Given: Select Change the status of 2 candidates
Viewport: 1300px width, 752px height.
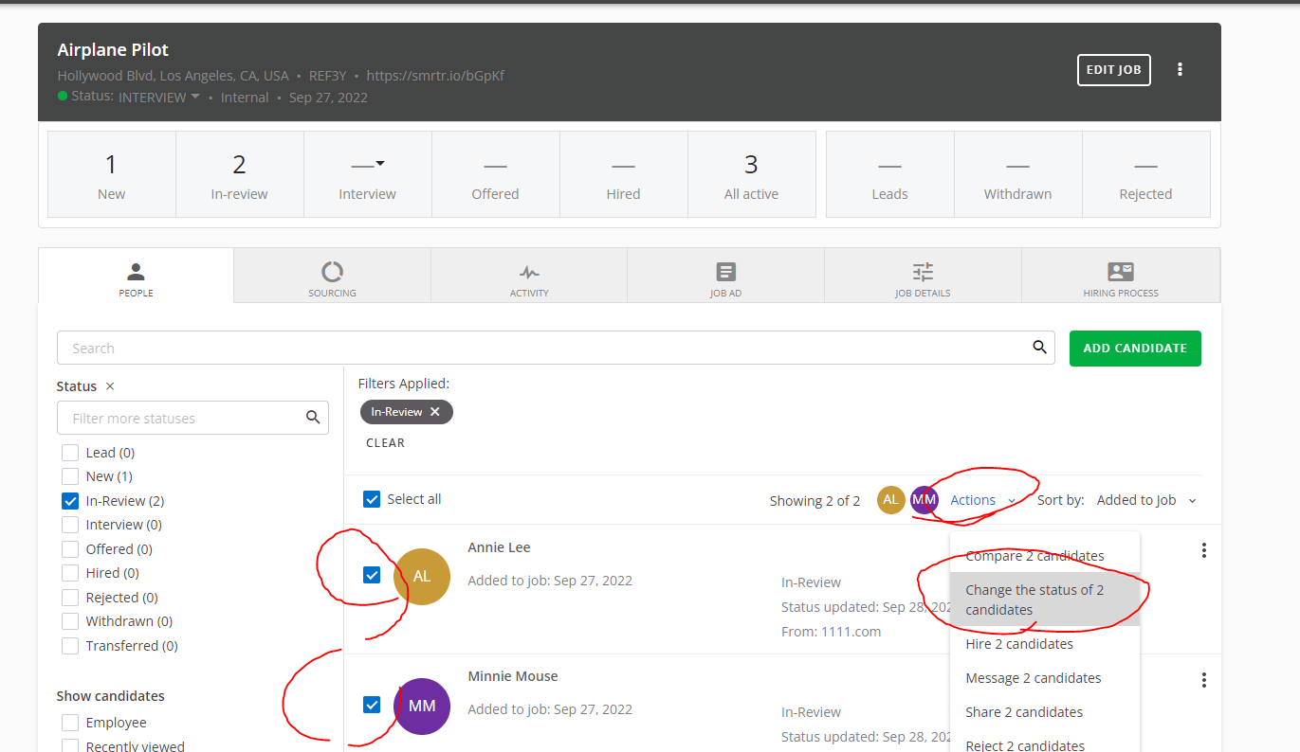Looking at the screenshot, I should point(1045,600).
